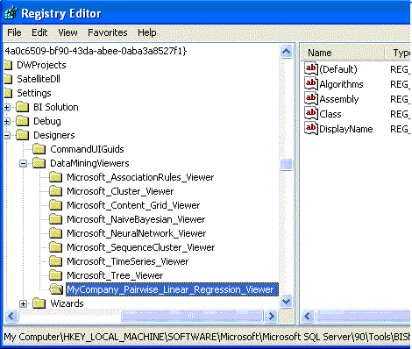Select the Algorithms value name
The image size is (412, 349).
(341, 84)
